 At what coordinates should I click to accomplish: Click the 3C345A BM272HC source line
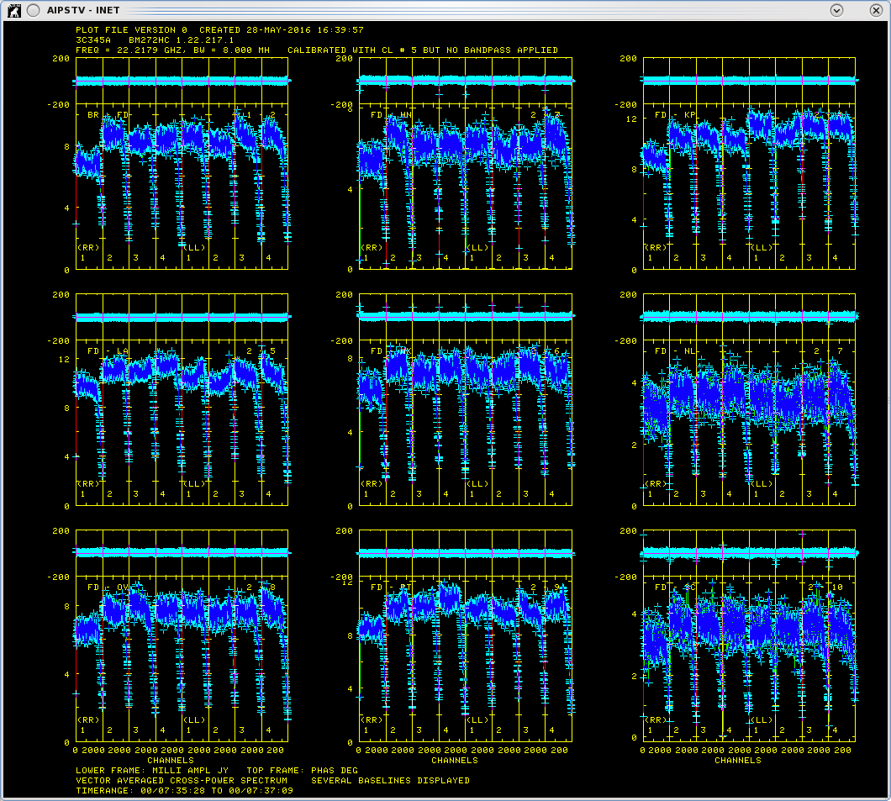tap(155, 40)
